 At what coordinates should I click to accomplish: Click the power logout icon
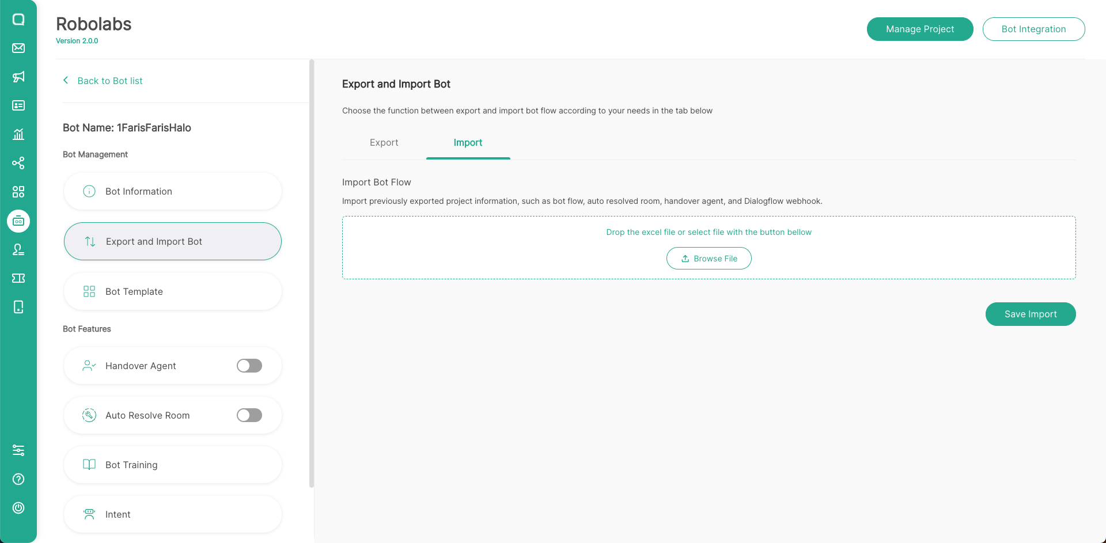[x=18, y=508]
